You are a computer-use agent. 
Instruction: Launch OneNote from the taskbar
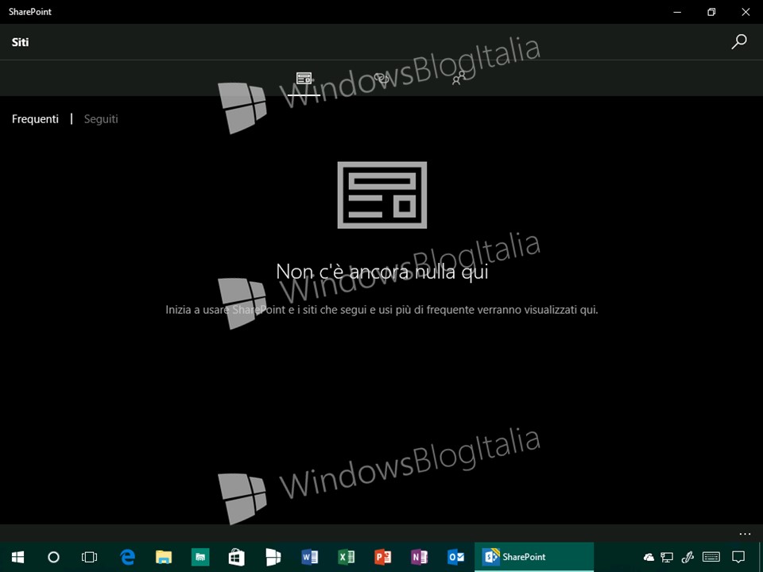click(419, 557)
